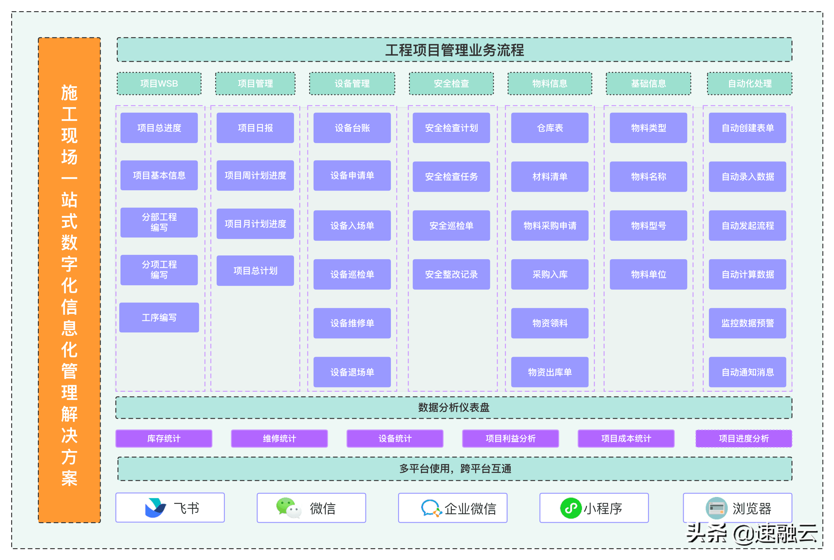Click the green Mini Program (小程序) icon

point(570,508)
